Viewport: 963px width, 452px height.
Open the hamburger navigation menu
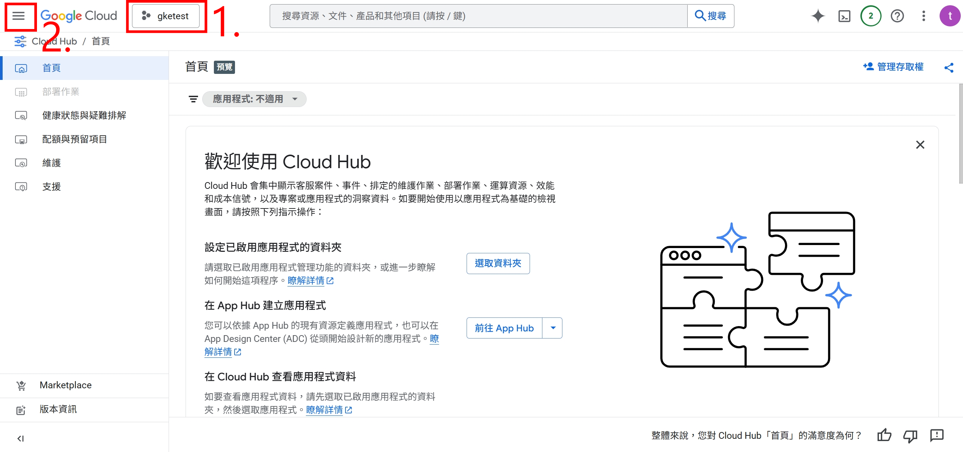pos(18,16)
